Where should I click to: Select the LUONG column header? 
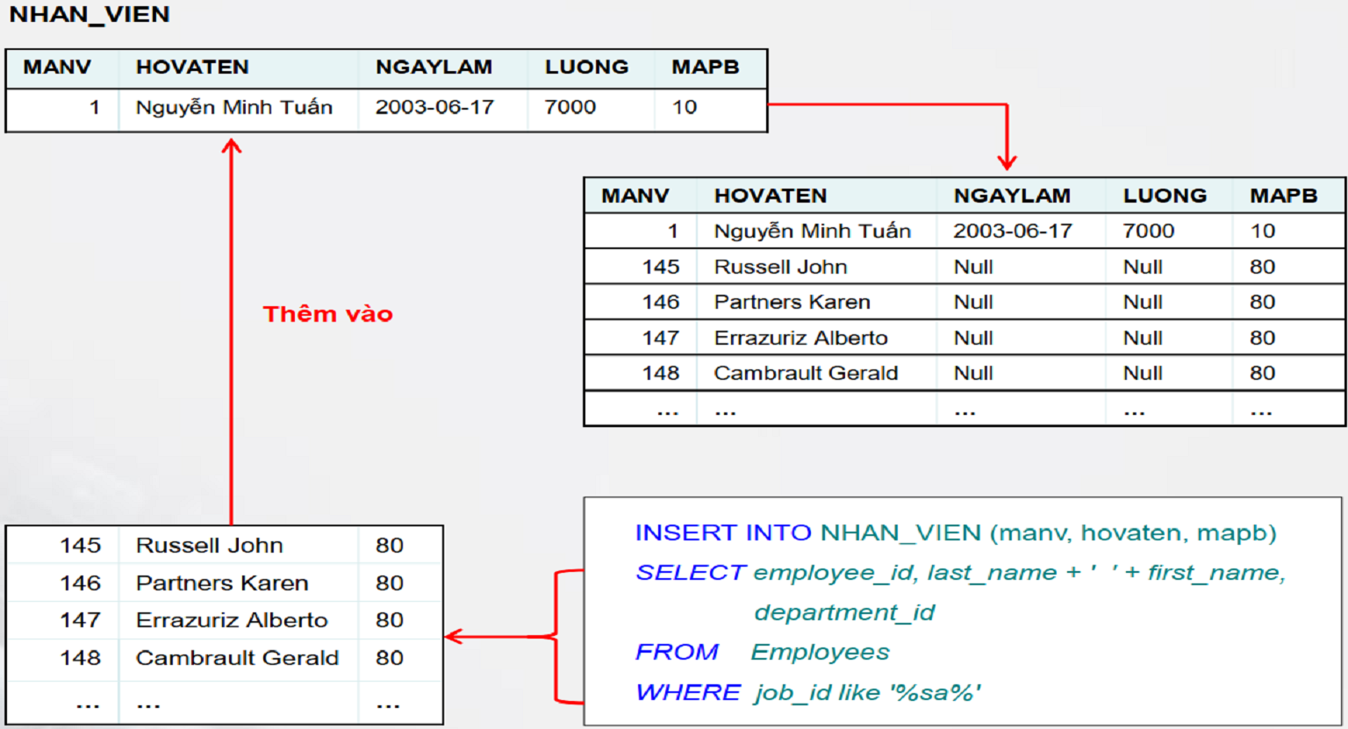click(x=586, y=67)
